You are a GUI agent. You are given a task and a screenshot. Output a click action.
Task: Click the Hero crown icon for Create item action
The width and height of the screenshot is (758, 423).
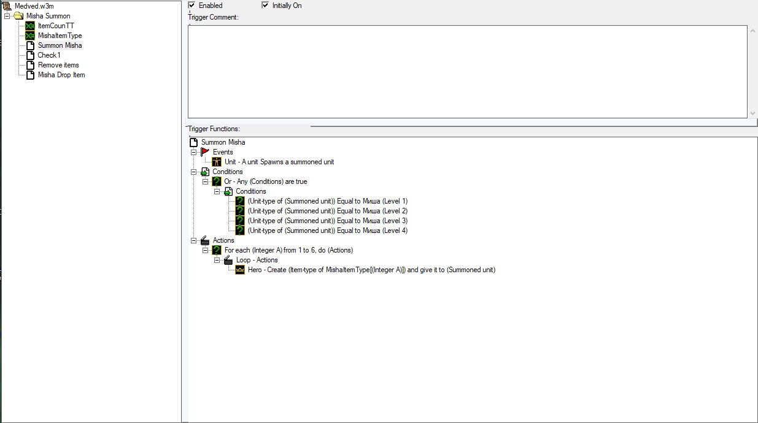pyautogui.click(x=240, y=270)
